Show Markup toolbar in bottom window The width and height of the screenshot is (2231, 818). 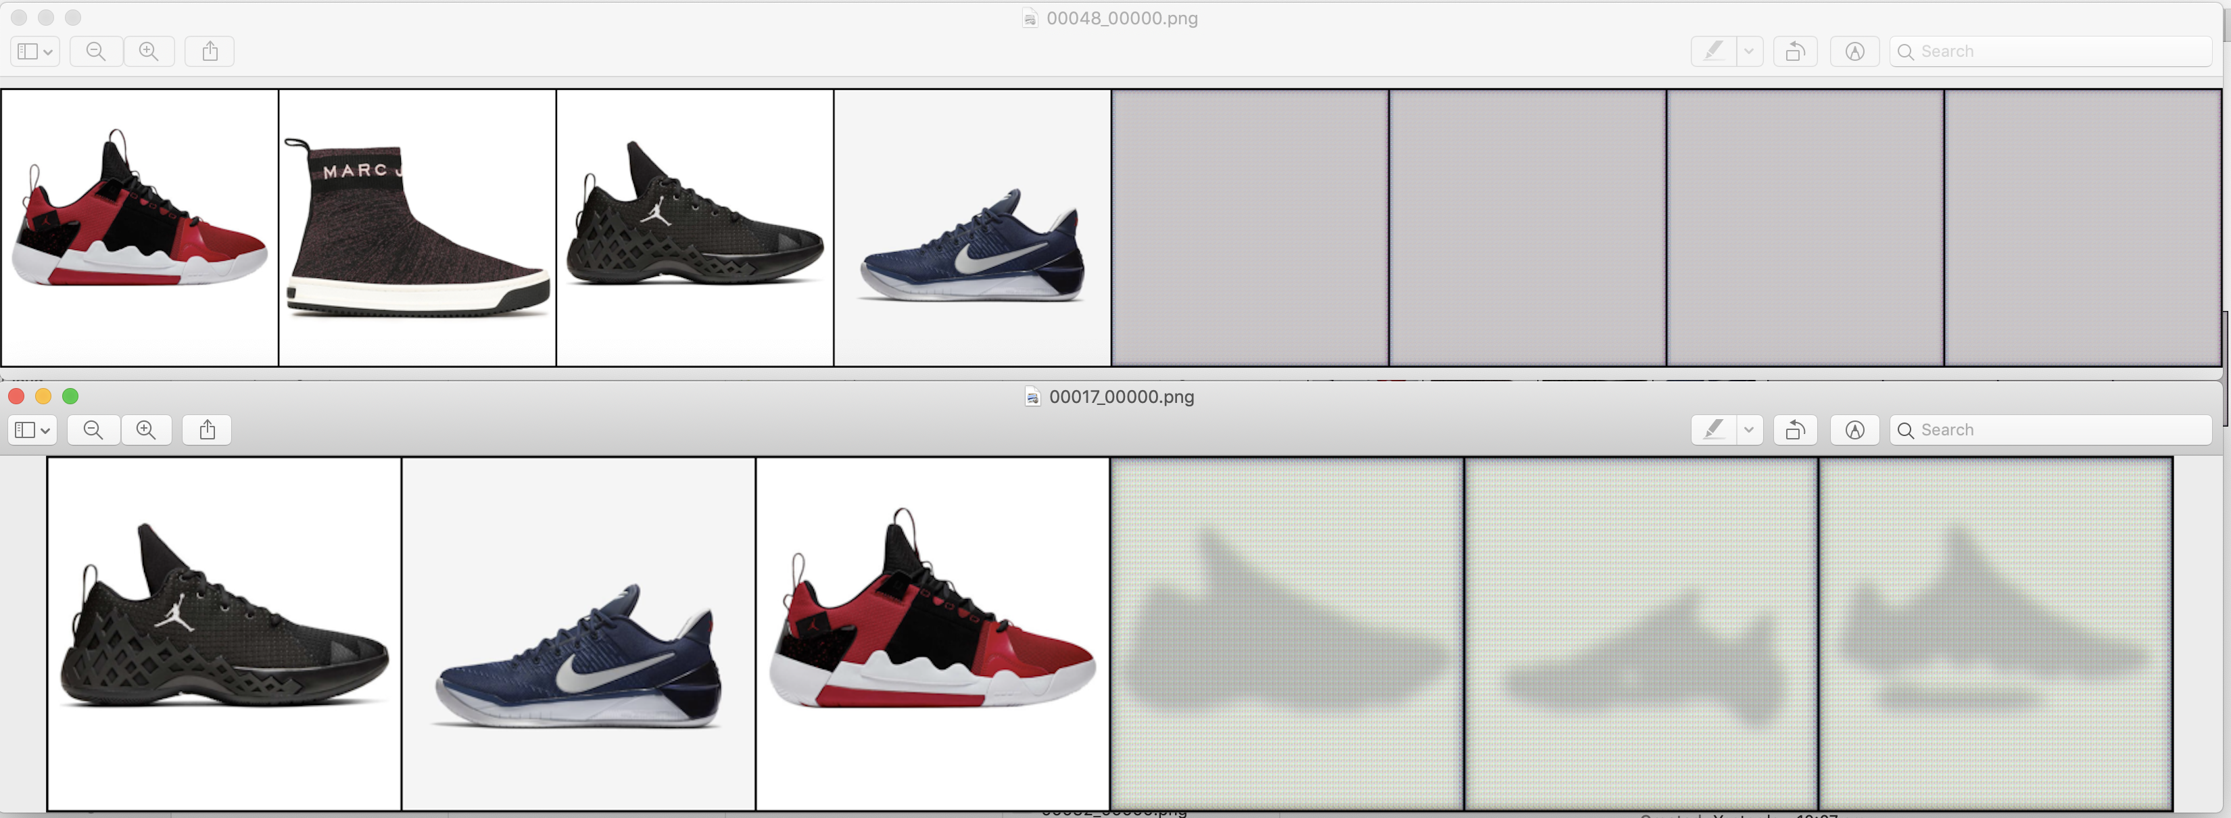(x=1854, y=430)
